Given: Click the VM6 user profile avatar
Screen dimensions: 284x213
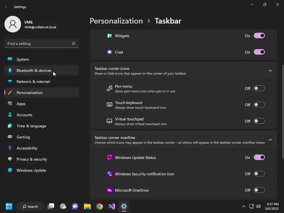Looking at the screenshot, I should tap(13, 24).
